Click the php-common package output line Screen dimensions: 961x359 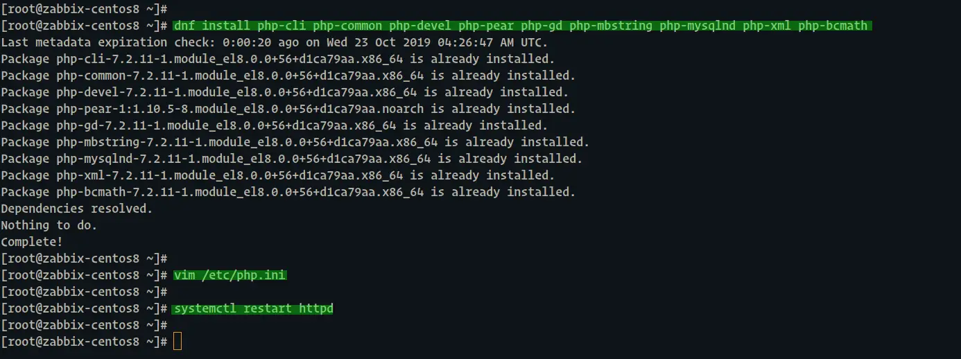point(288,76)
